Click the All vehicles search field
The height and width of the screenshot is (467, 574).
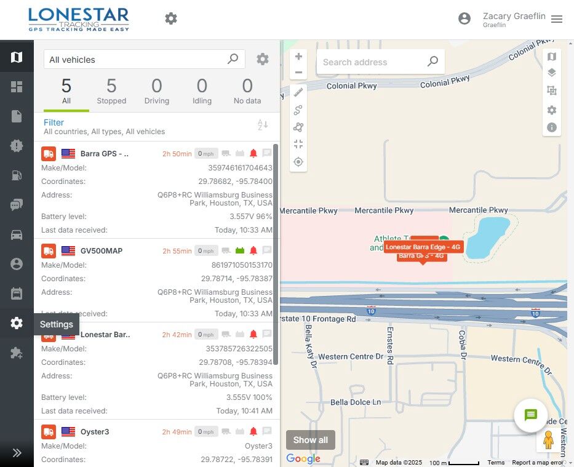point(144,59)
